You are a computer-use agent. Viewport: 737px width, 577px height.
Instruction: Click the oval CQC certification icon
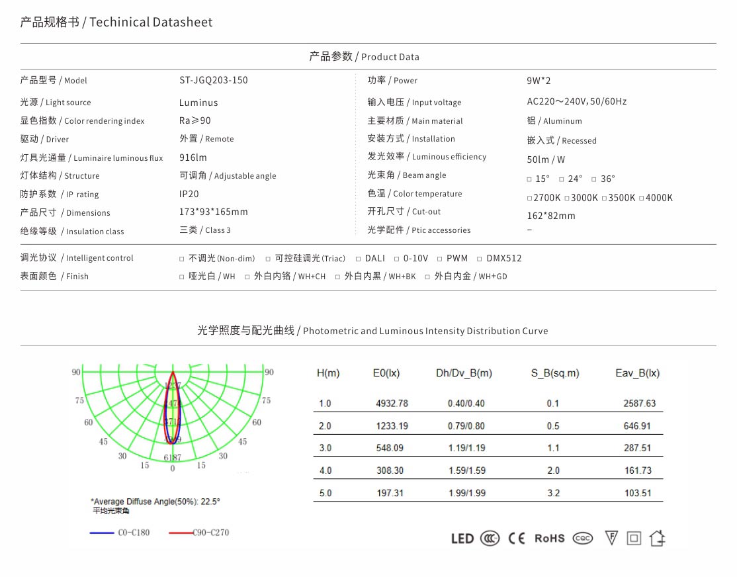(x=583, y=539)
